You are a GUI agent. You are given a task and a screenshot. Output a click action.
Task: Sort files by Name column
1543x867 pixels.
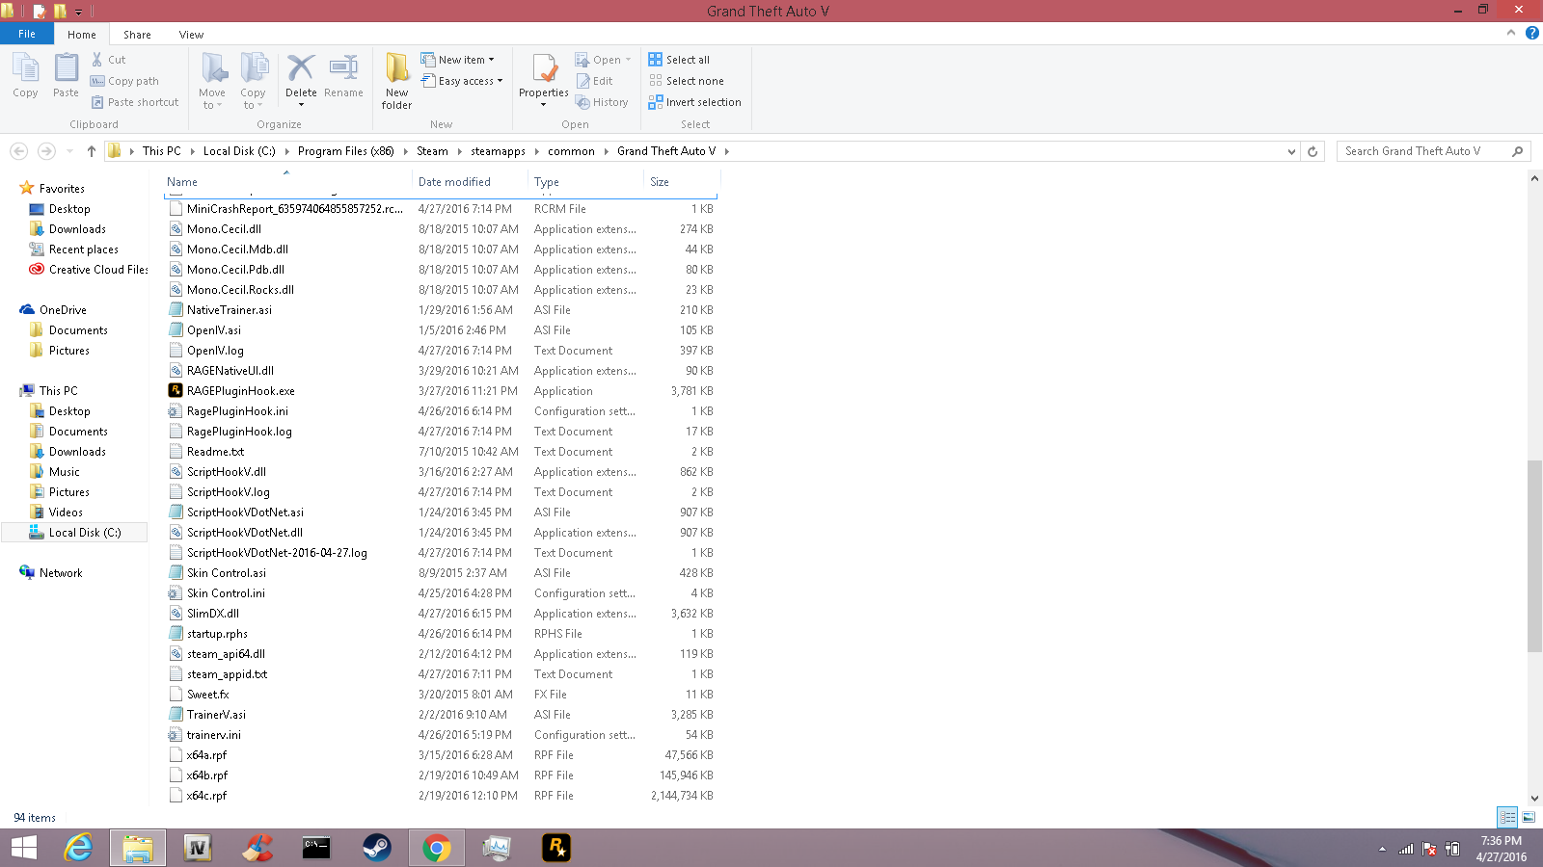tap(287, 182)
